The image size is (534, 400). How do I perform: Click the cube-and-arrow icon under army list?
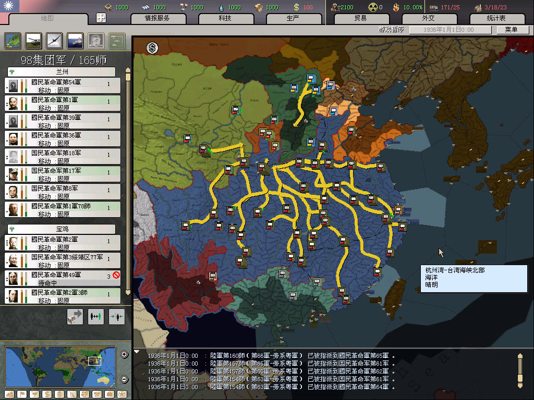pyautogui.click(x=75, y=316)
